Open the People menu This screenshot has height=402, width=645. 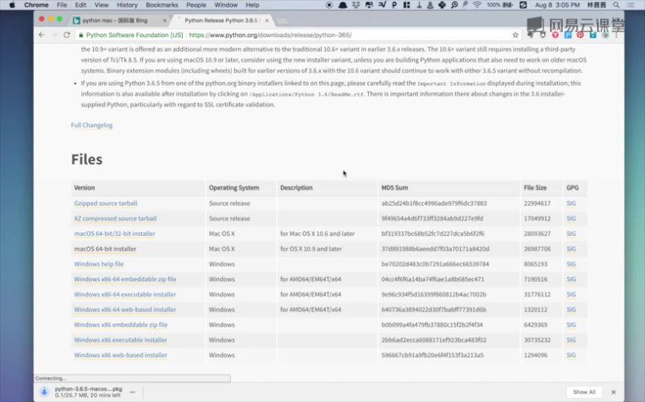click(x=196, y=5)
